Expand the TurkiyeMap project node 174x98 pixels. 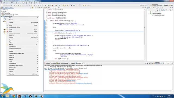[x=2, y=13]
